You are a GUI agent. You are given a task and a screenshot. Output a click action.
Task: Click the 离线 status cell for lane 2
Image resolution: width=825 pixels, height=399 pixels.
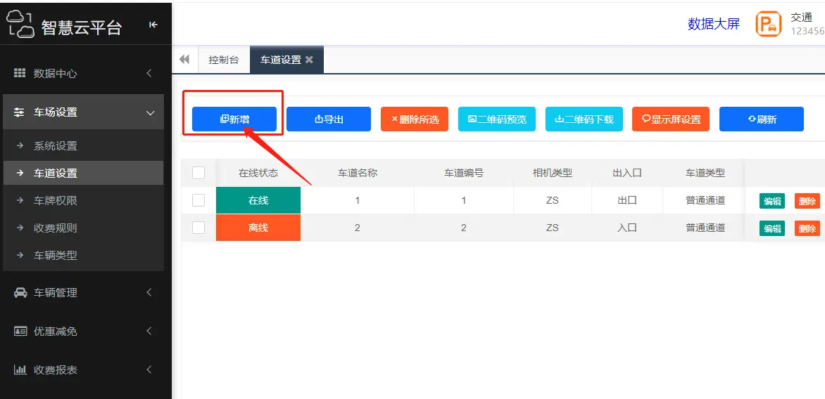coord(258,228)
